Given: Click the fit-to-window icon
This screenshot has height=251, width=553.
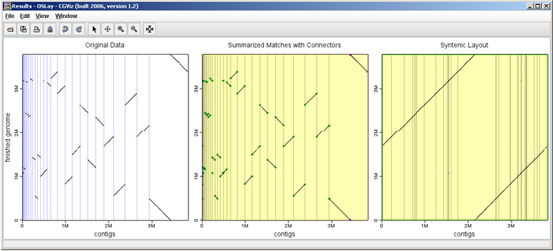Looking at the screenshot, I should (x=149, y=30).
